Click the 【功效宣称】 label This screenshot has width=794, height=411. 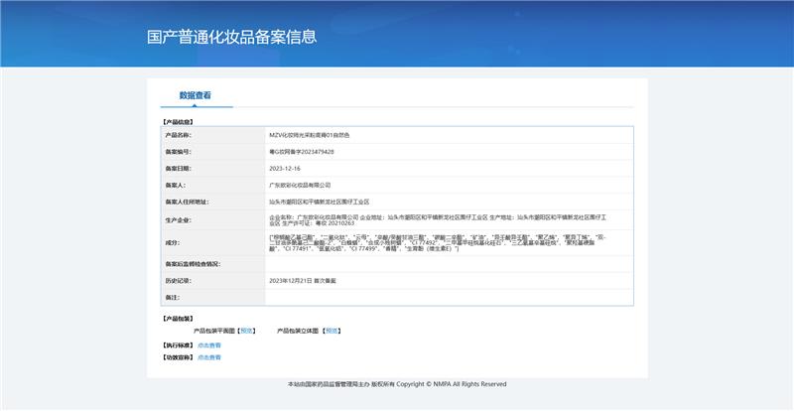click(178, 357)
